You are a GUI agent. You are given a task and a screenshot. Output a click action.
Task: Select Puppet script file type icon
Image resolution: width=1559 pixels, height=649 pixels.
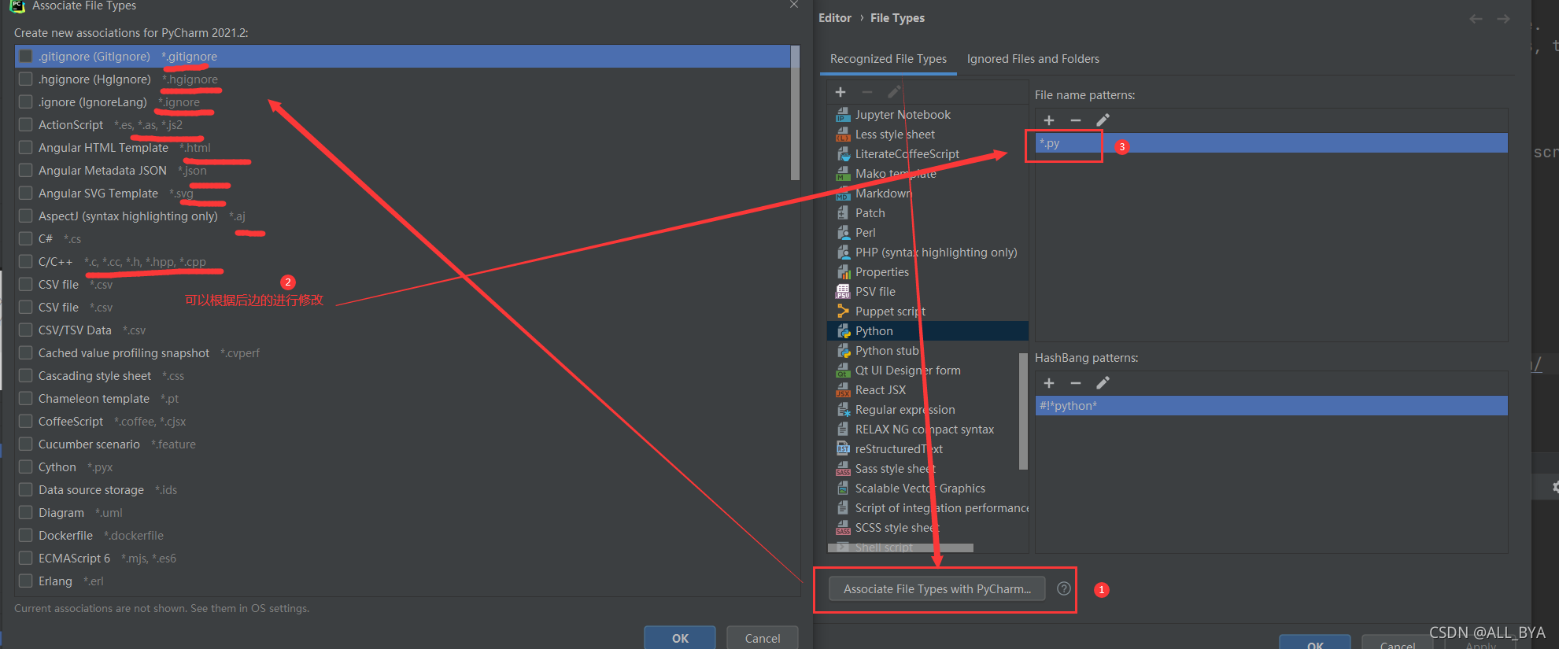[843, 312]
